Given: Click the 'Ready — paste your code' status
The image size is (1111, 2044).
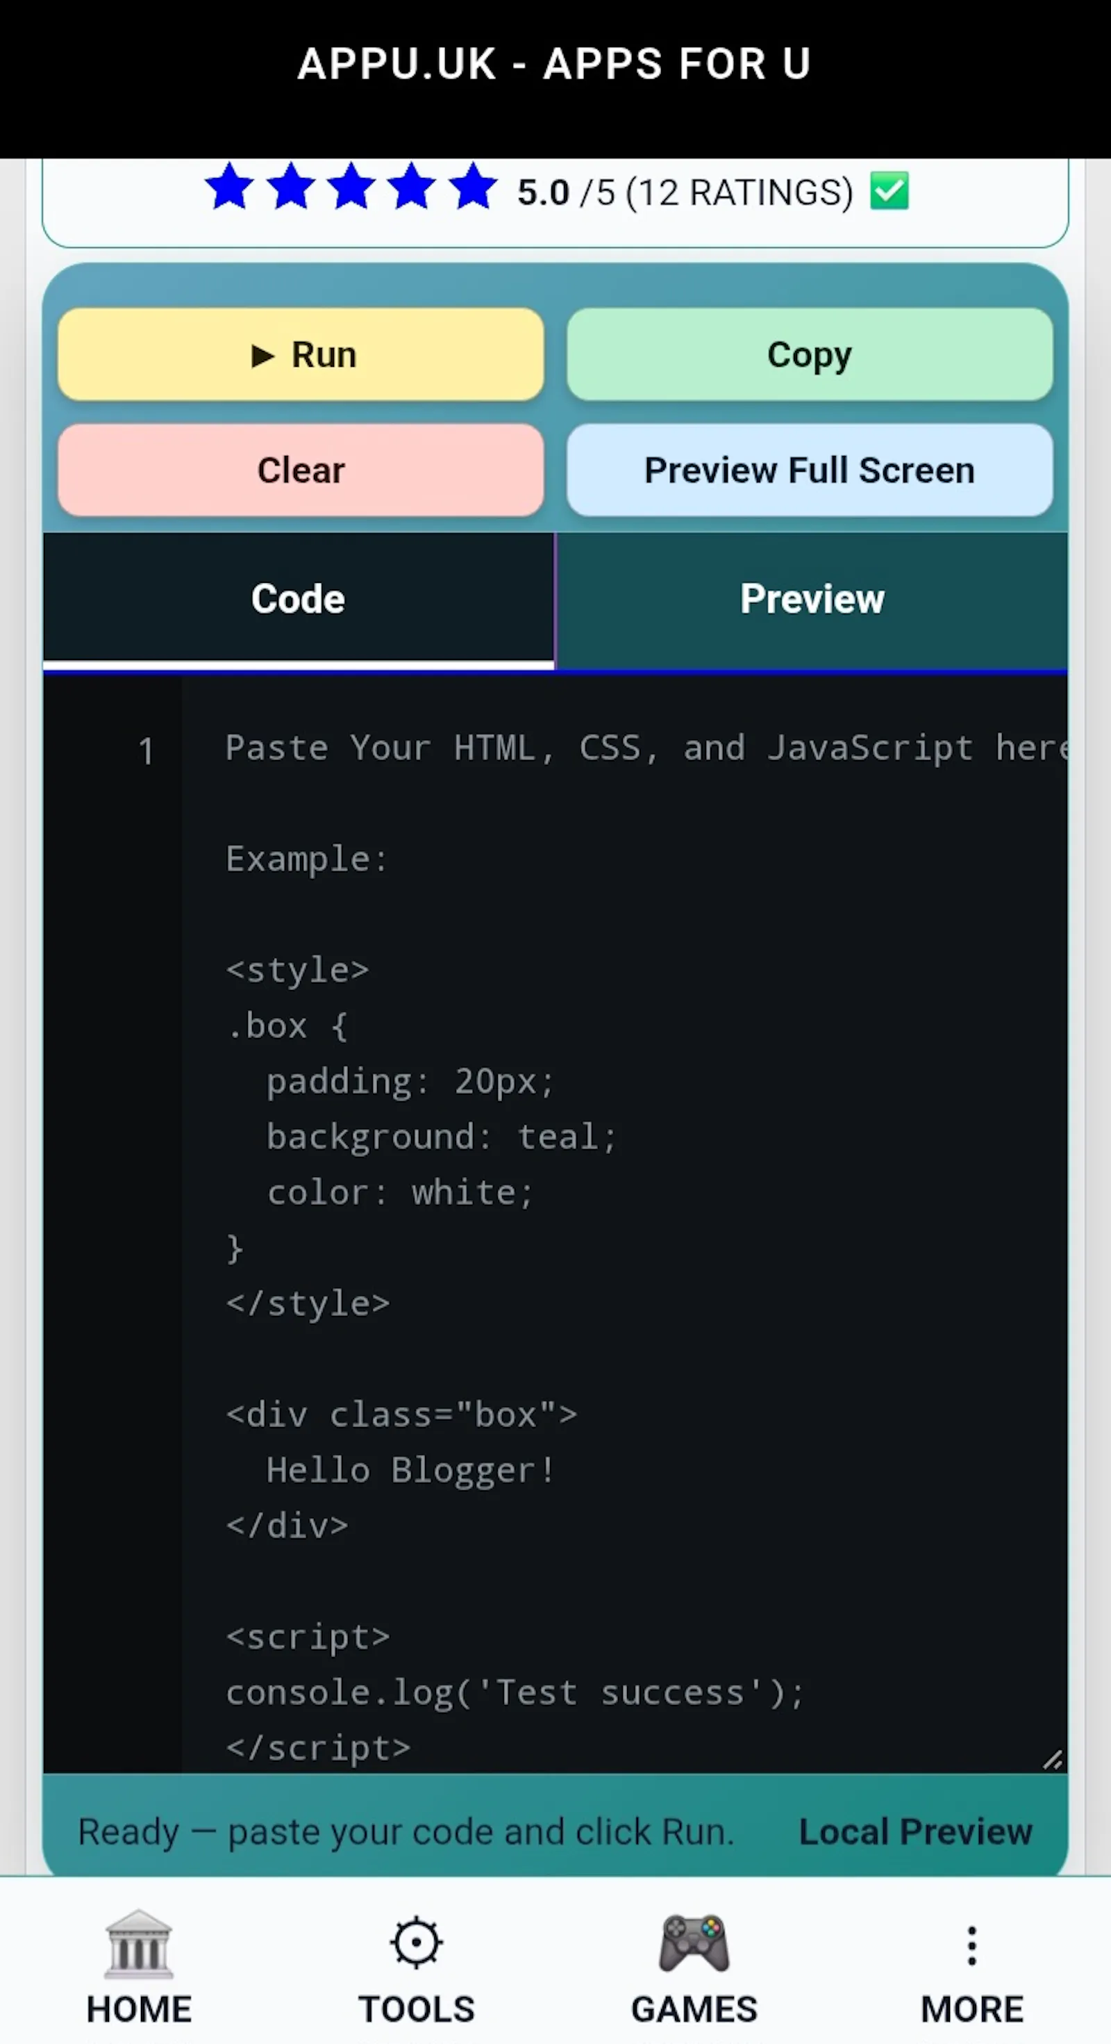Looking at the screenshot, I should (406, 1831).
